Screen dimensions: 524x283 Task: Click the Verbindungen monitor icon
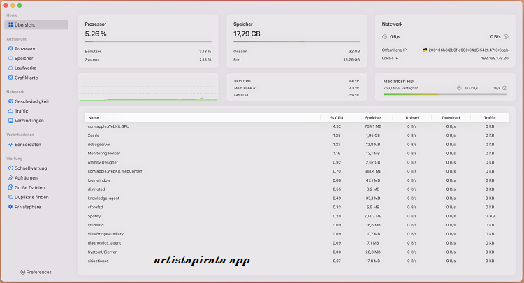click(10, 121)
